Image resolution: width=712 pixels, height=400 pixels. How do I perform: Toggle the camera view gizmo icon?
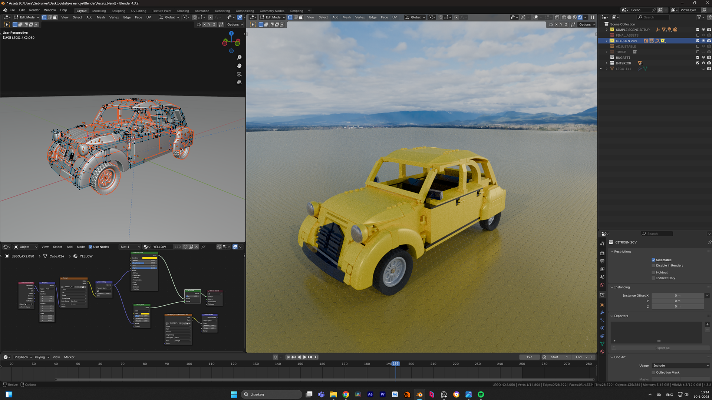[x=239, y=74]
